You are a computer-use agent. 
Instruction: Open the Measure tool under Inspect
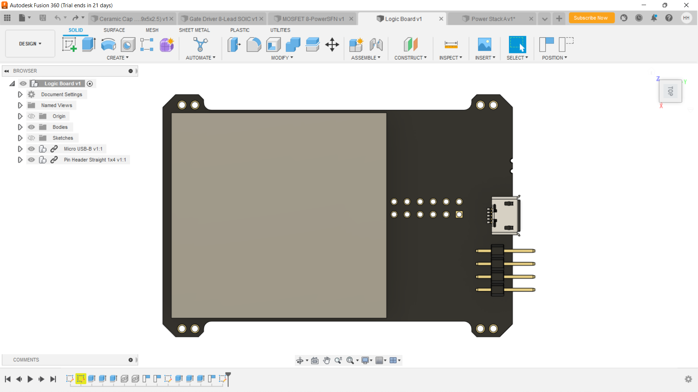coord(451,45)
